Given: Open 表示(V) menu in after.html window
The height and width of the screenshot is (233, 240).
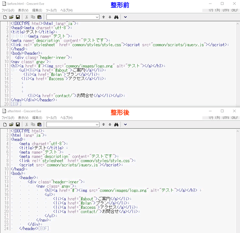Looking at the screenshot, I should tap(23, 118).
